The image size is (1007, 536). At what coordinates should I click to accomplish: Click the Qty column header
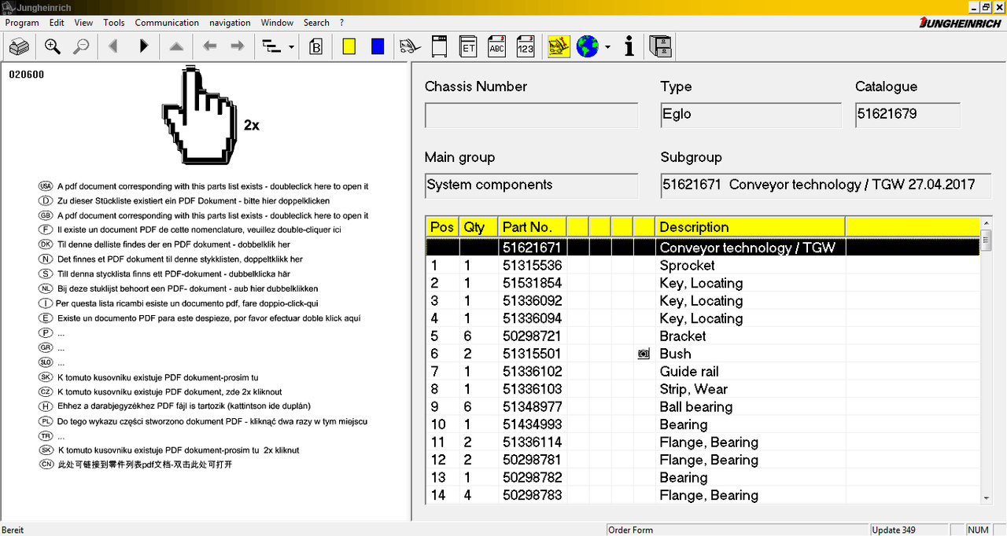point(479,227)
